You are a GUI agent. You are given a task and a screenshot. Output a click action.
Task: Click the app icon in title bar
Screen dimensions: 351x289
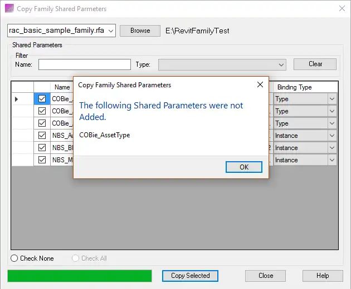[x=9, y=9]
